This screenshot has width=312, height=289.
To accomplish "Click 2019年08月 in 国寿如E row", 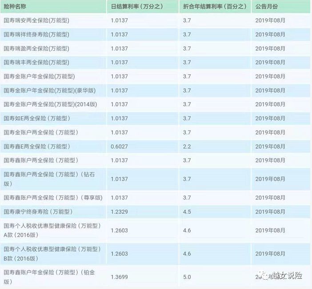I will point(270,118).
